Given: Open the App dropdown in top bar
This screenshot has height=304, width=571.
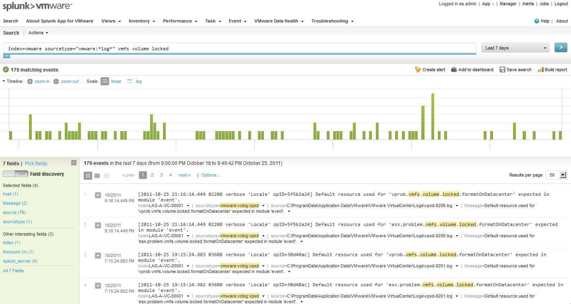Looking at the screenshot, I should click(x=488, y=4).
